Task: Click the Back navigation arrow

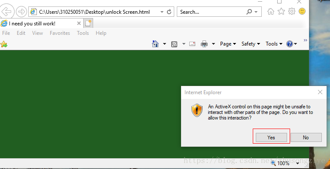Action: (7, 12)
